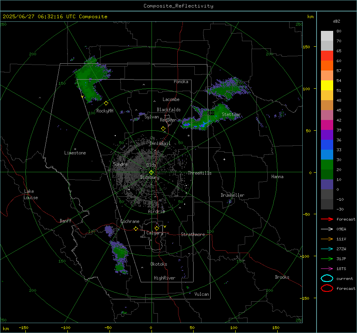This screenshot has height=333, width=357.
Task: Click the Olds label on the map
Action: [x=151, y=165]
